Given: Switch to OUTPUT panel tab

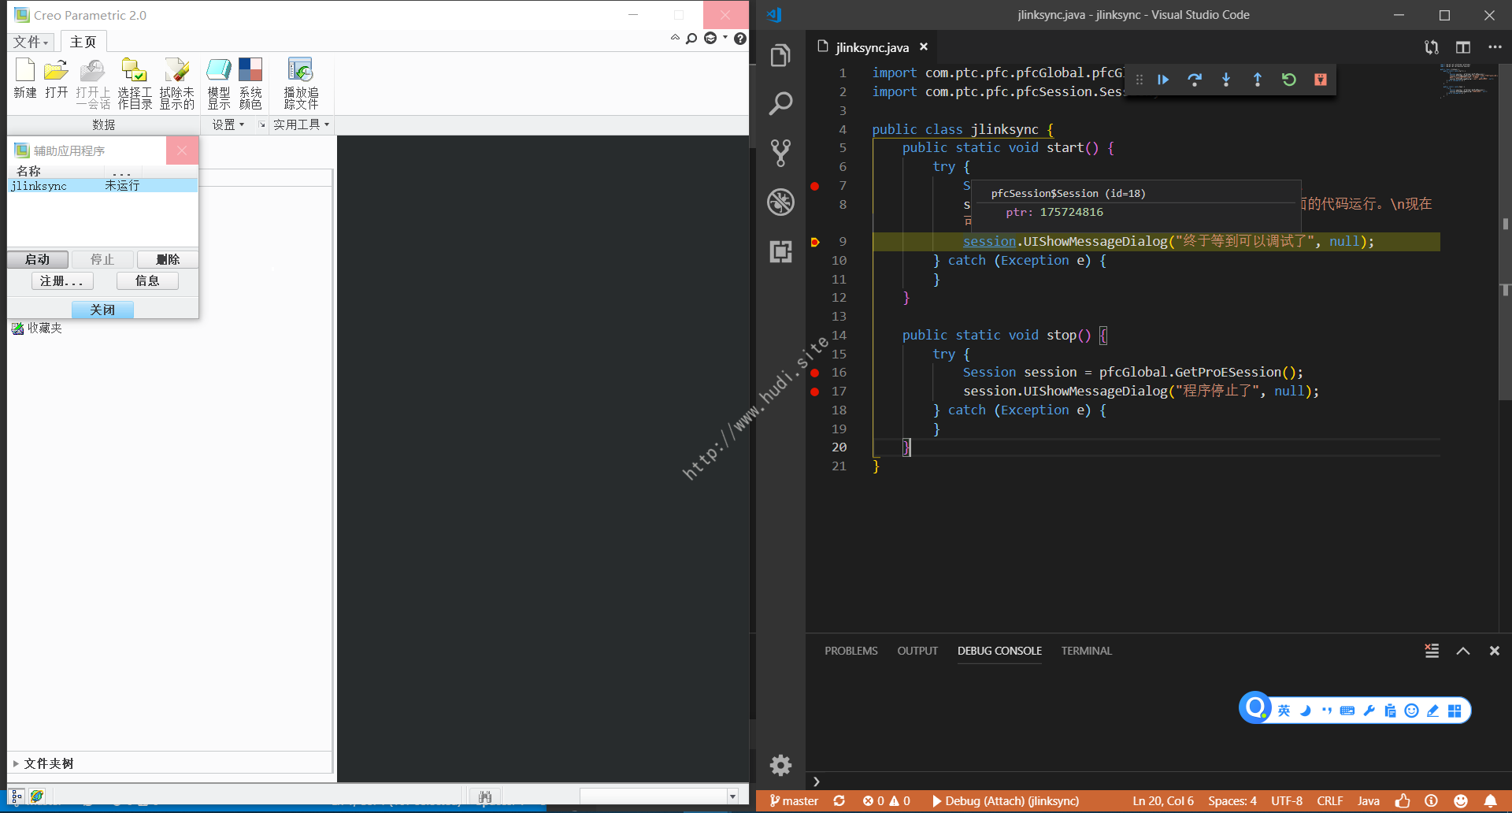Looking at the screenshot, I should tap(917, 651).
